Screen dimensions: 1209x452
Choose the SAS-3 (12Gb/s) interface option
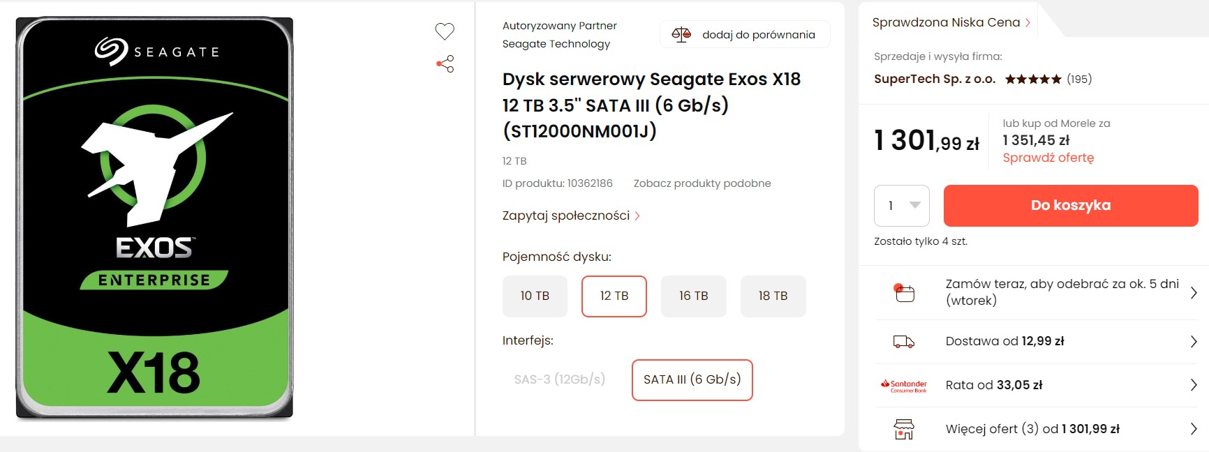(559, 379)
